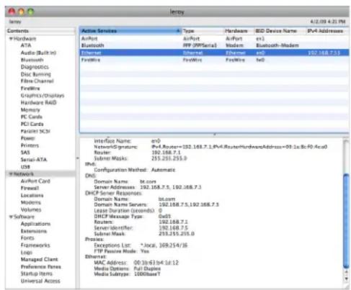Select Serial-ATA entry

[34, 160]
